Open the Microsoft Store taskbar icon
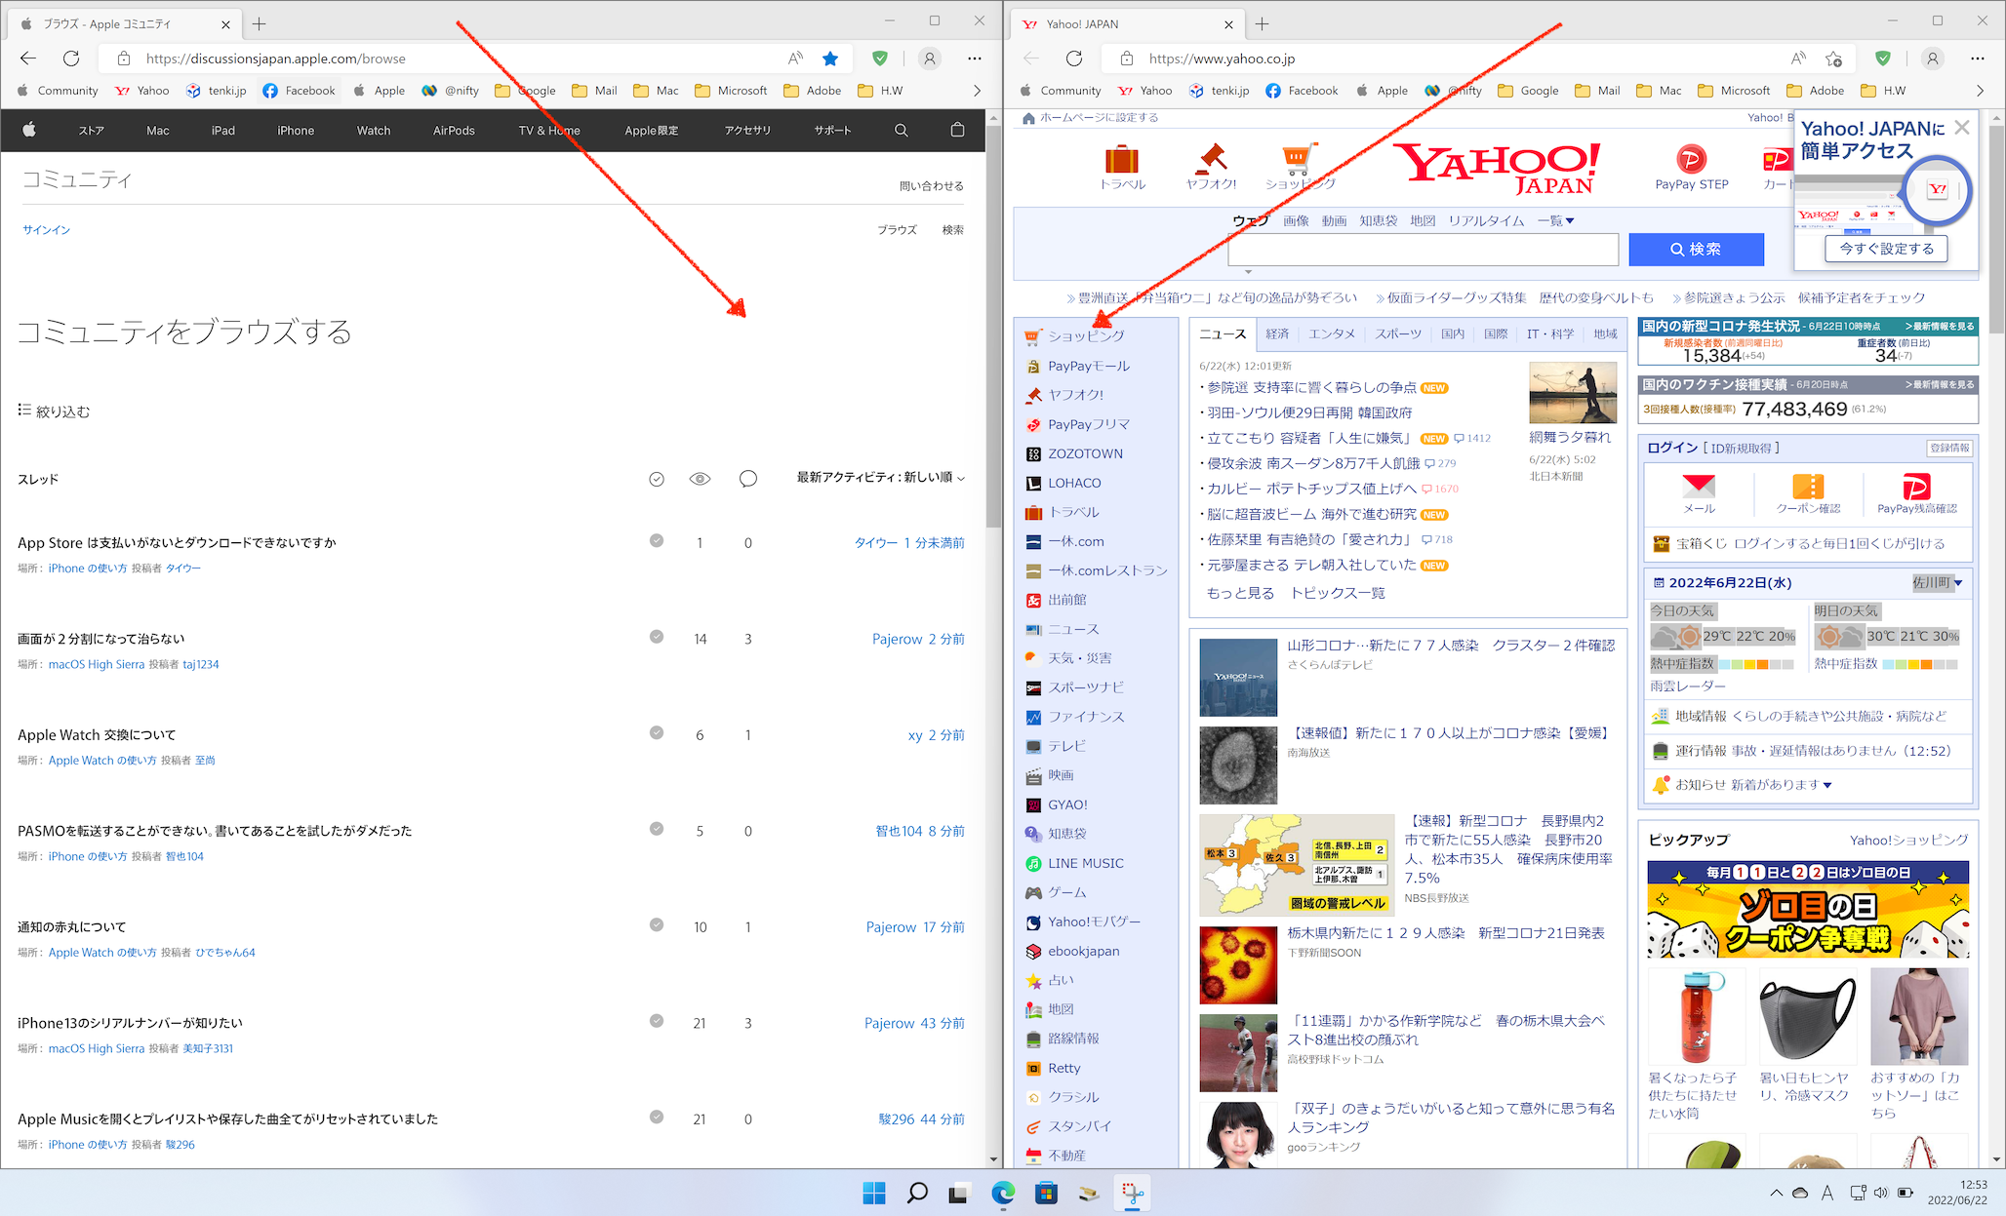Screen dimensions: 2006x1216 1046,1193
